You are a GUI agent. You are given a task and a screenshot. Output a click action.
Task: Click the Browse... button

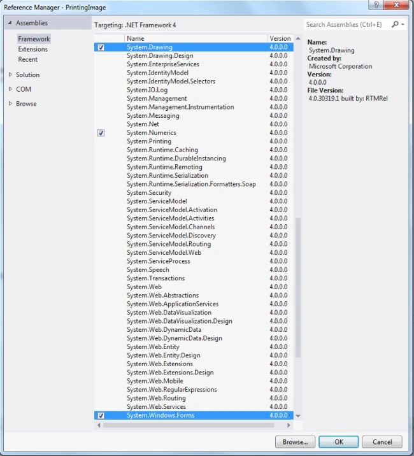coord(295,442)
